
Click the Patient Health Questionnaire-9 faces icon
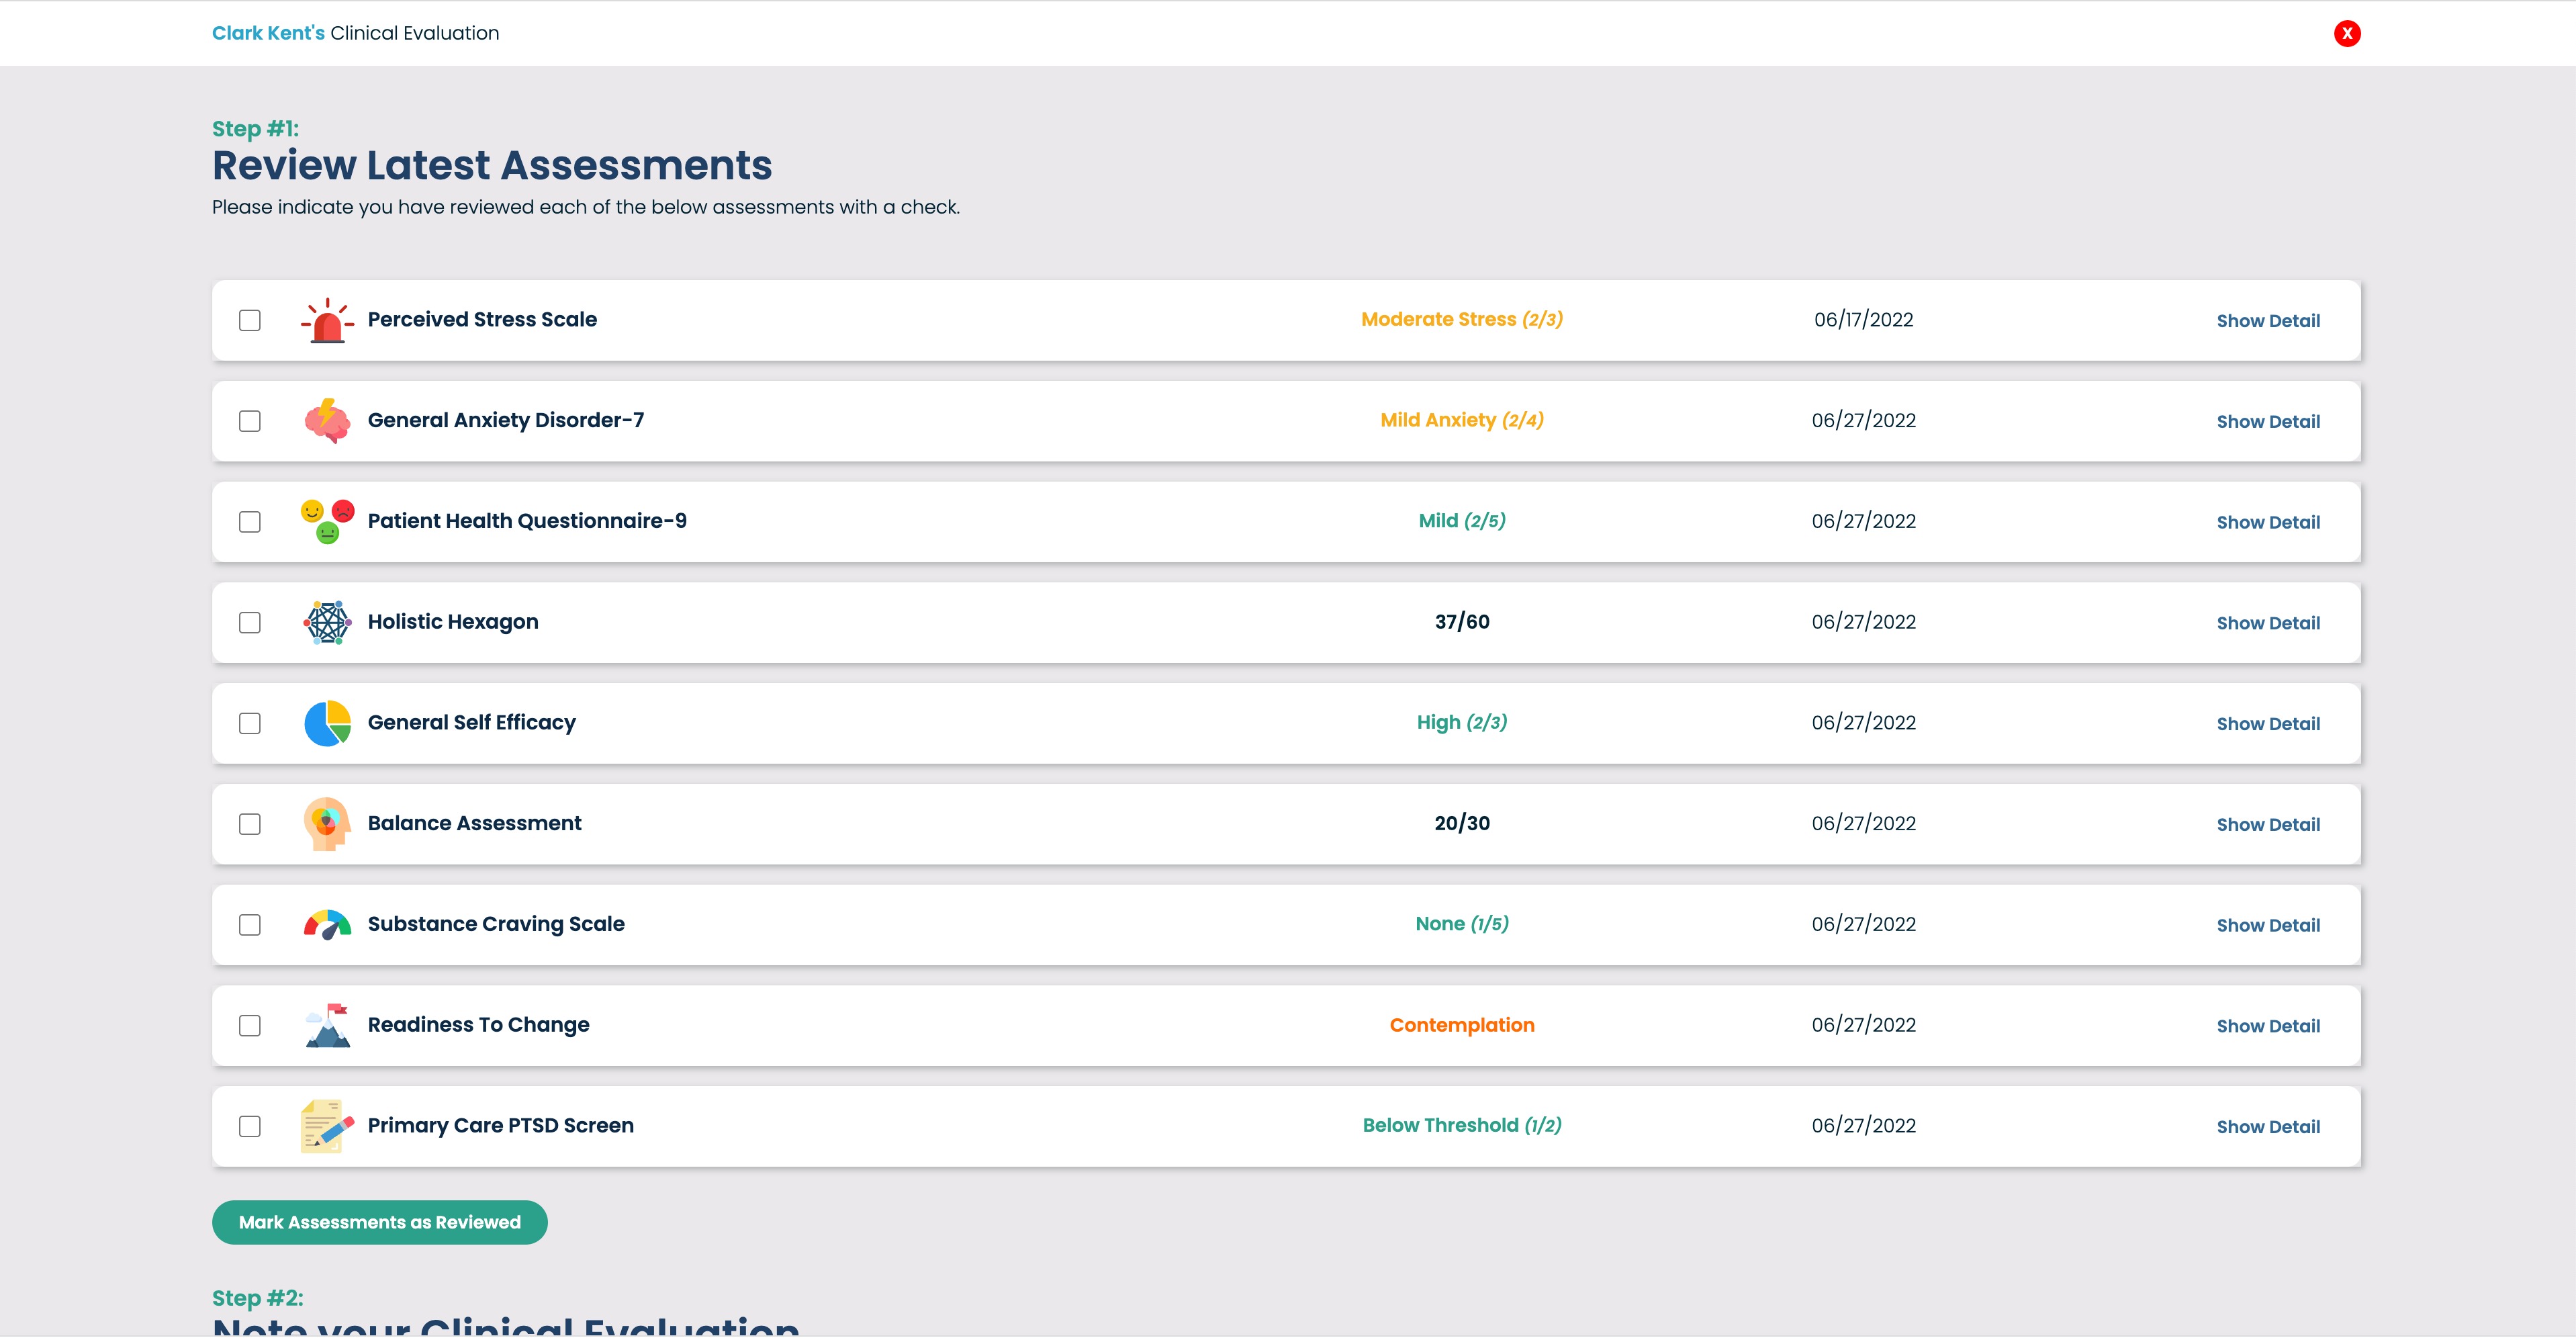(x=327, y=522)
